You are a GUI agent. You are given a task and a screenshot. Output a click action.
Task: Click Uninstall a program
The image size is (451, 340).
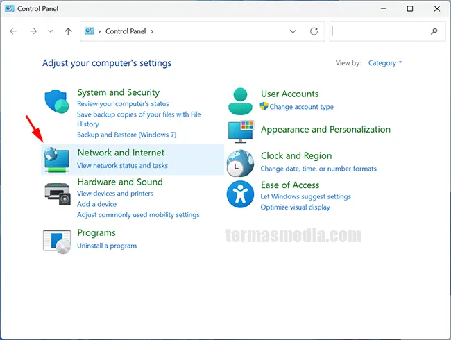(x=107, y=246)
